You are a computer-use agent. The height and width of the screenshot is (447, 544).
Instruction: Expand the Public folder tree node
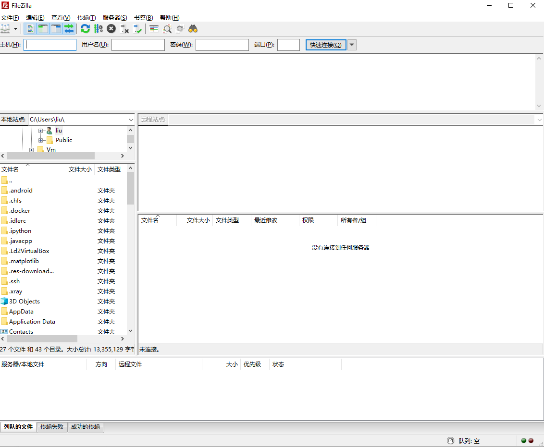(40, 140)
